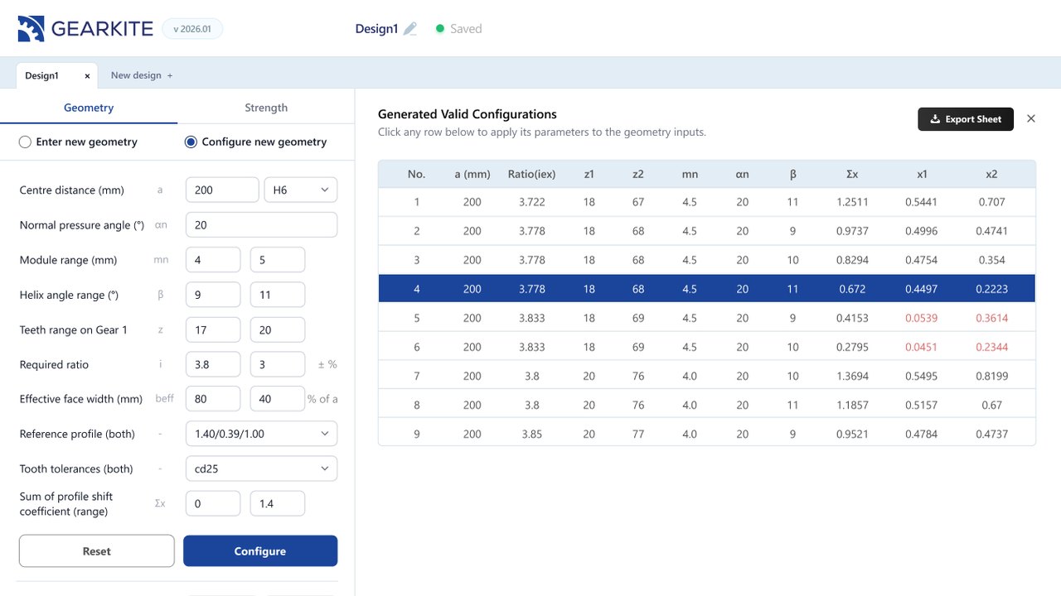Screen dimensions: 1061x596
Task: Click the profile shift sum maximum field
Action: click(278, 503)
